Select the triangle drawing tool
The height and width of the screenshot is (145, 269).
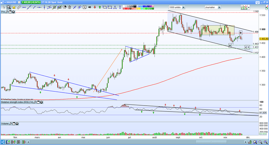click(x=115, y=7)
